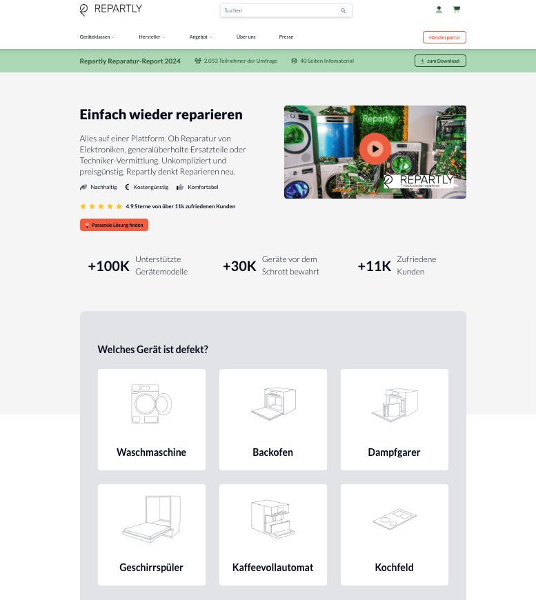Select the Backofen device card
This screenshot has width=536, height=600.
coord(273,419)
